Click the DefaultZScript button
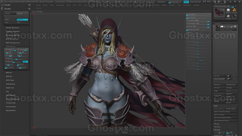Screen dimensions: 242x136 [196, 2]
